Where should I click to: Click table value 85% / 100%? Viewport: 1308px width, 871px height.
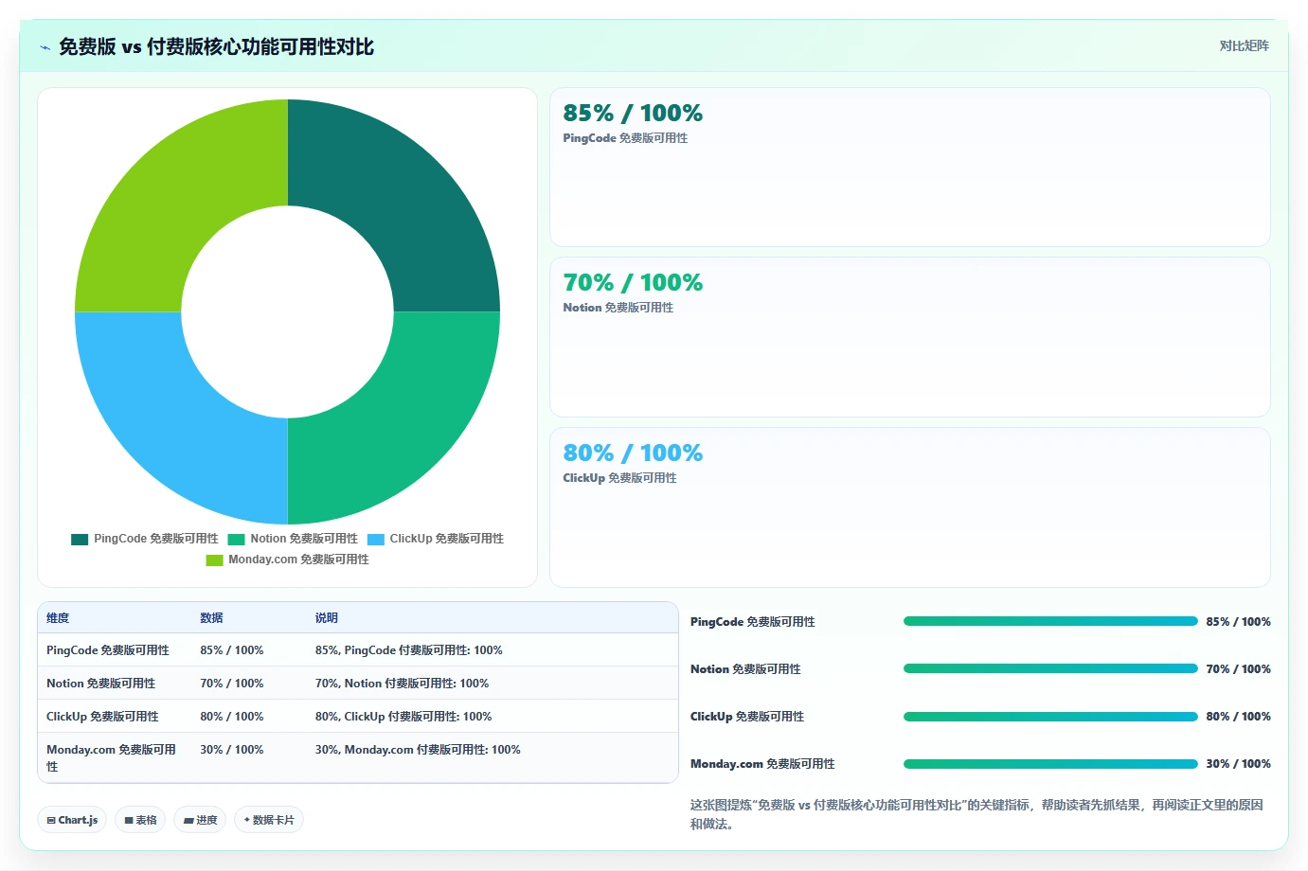pos(232,650)
